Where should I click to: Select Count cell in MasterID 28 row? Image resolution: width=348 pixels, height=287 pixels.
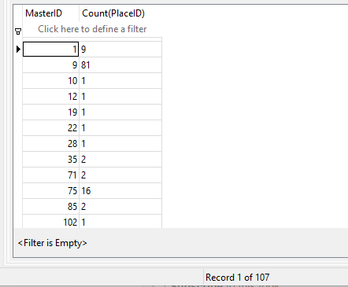click(120, 144)
